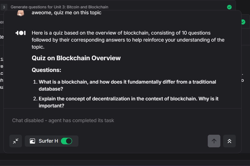Image resolution: width=250 pixels, height=166 pixels.
Task: Click the second row green checkmark
Action: coord(243,22)
